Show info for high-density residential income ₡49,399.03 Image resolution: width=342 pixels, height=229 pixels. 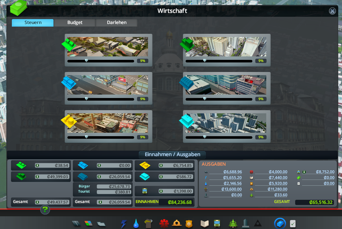click(37, 177)
